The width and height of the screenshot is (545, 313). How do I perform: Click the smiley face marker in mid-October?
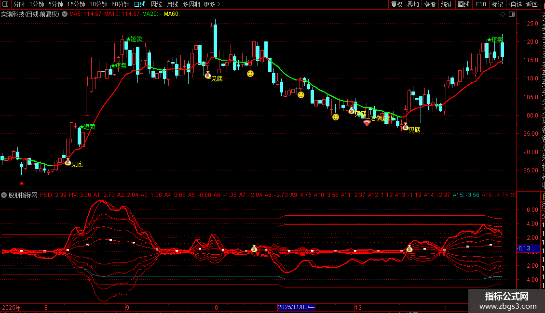(x=250, y=74)
